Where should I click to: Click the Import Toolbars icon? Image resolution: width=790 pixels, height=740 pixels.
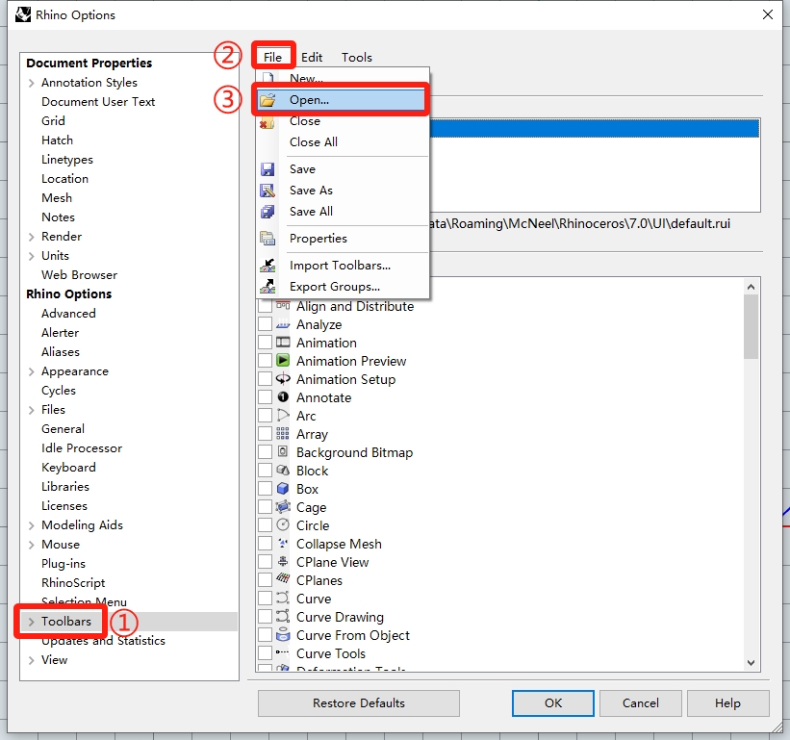pos(268,266)
